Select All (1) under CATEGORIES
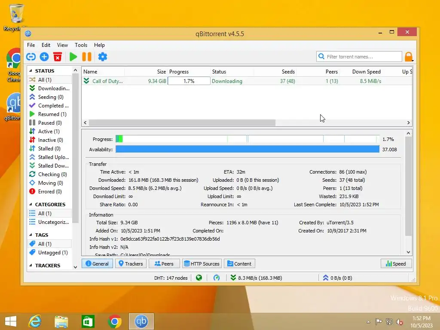 coord(50,213)
